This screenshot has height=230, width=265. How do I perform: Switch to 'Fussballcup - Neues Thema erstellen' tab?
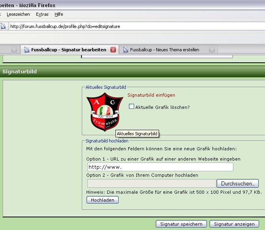pos(165,50)
